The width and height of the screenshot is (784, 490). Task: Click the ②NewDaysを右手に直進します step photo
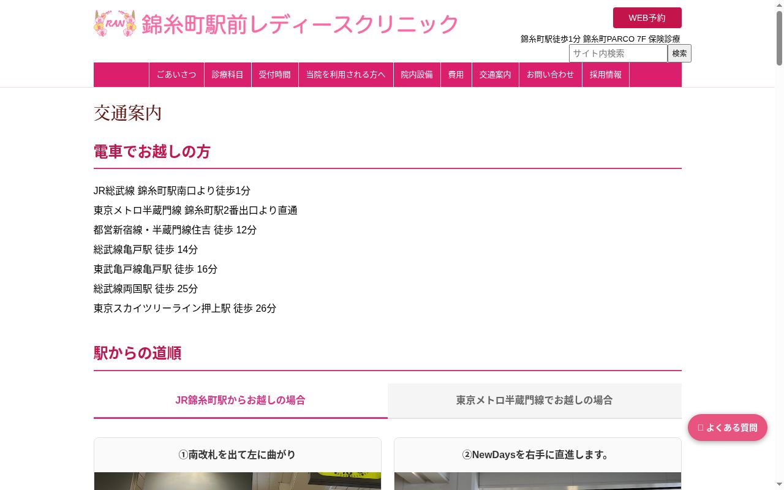click(538, 481)
